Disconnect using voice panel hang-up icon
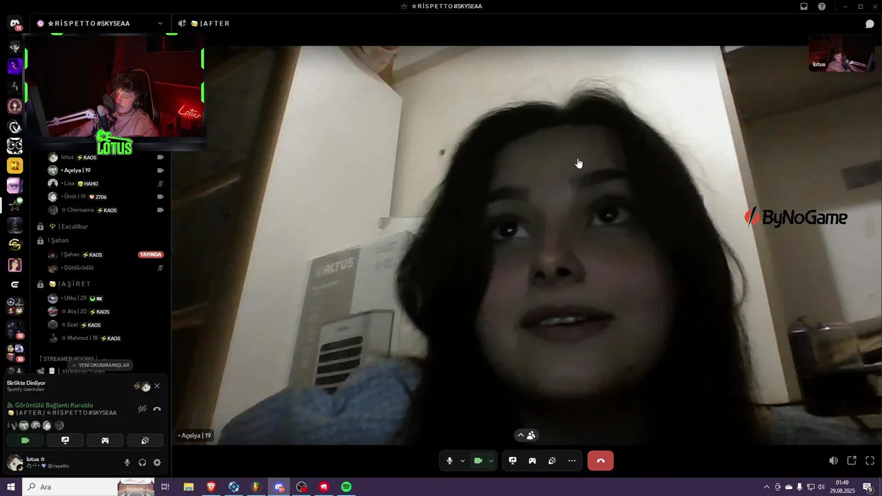 [157, 409]
